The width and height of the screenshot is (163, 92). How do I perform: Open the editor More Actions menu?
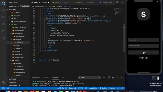tap(122, 2)
